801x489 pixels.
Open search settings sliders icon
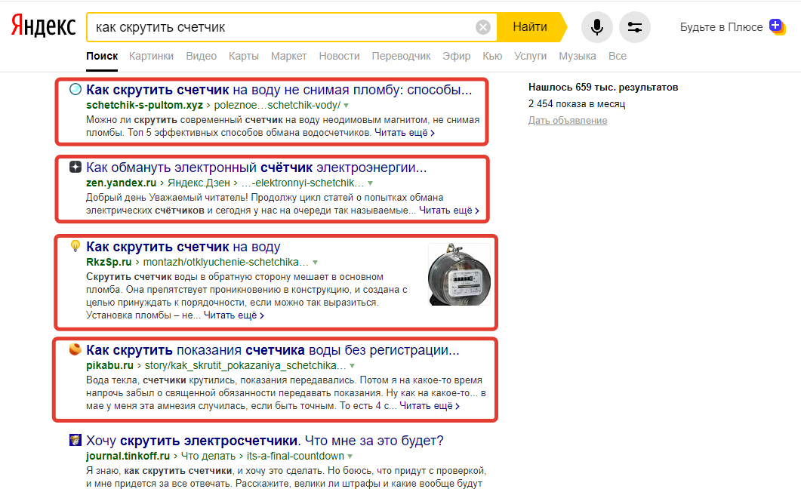click(634, 27)
